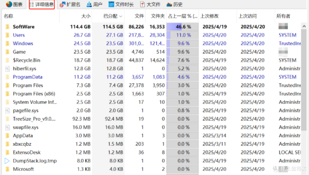This screenshot has width=309, height=175.
Task: Click the Users 11.0 % usage bar
Action: [183, 35]
